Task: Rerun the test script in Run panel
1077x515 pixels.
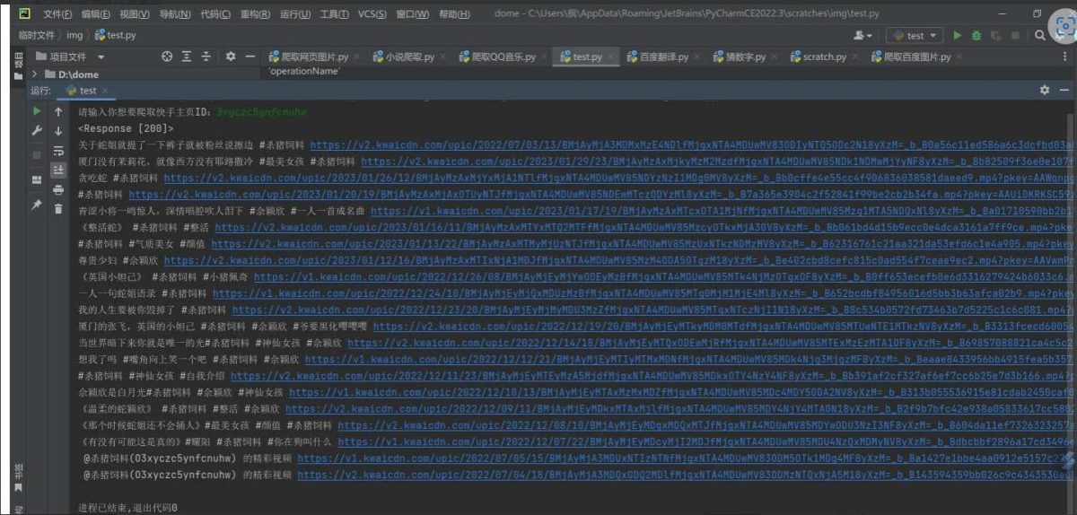Action: [37, 112]
